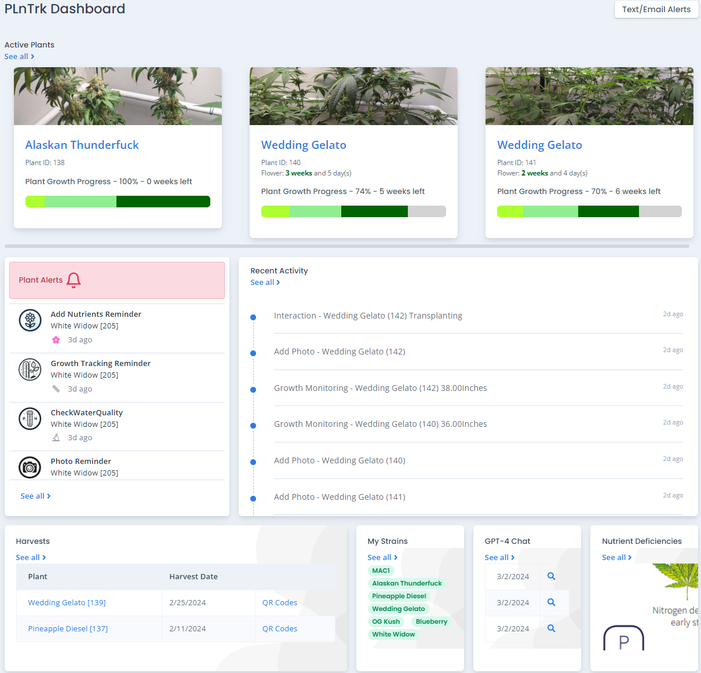The width and height of the screenshot is (701, 673).
Task: Click the pH meter icon next to CheckWaterQuality
Action: click(x=30, y=419)
